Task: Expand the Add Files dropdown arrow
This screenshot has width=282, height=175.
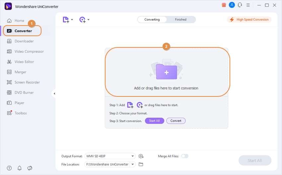Action: (x=72, y=20)
